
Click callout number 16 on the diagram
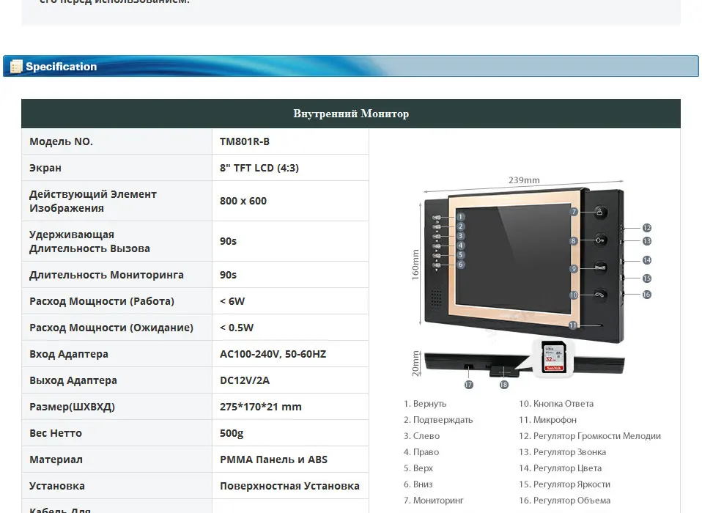coord(646,295)
